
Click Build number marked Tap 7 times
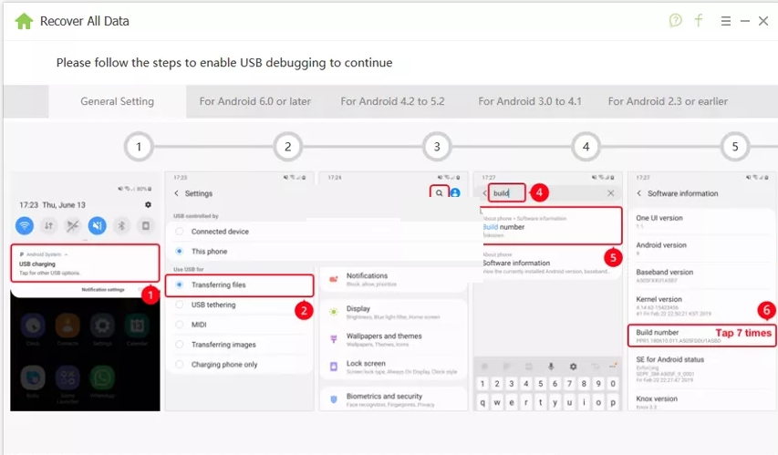pos(701,336)
